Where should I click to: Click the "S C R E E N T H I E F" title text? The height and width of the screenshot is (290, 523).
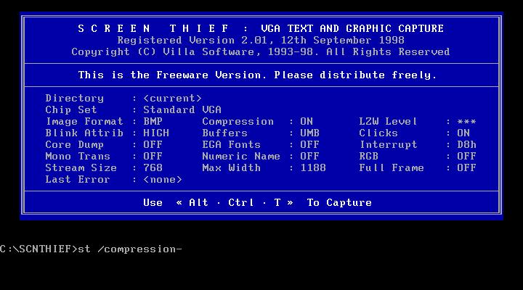point(153,28)
